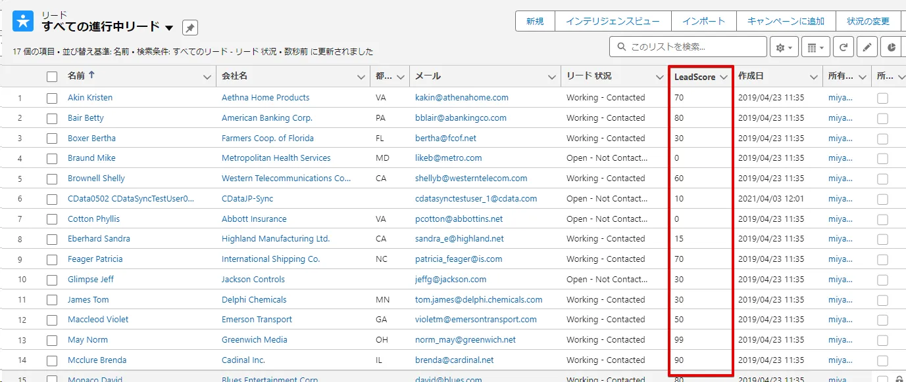Show charts via the pie chart icon
The image size is (906, 382).
pos(892,47)
